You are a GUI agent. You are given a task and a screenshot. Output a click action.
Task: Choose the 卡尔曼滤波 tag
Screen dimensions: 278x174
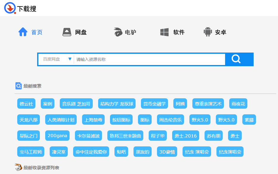pyautogui.click(x=89, y=136)
